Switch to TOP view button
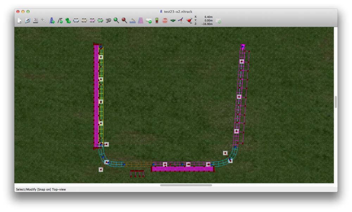 tap(76, 21)
